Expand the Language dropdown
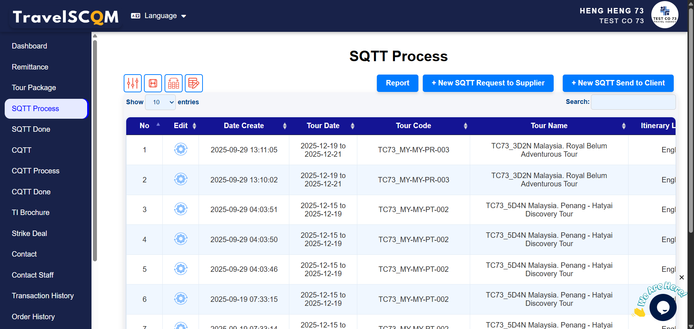The width and height of the screenshot is (694, 329). [x=159, y=16]
